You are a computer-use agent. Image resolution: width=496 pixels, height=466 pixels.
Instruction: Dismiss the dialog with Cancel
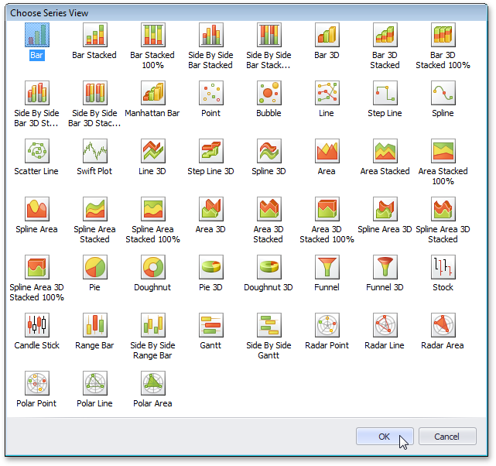point(447,437)
